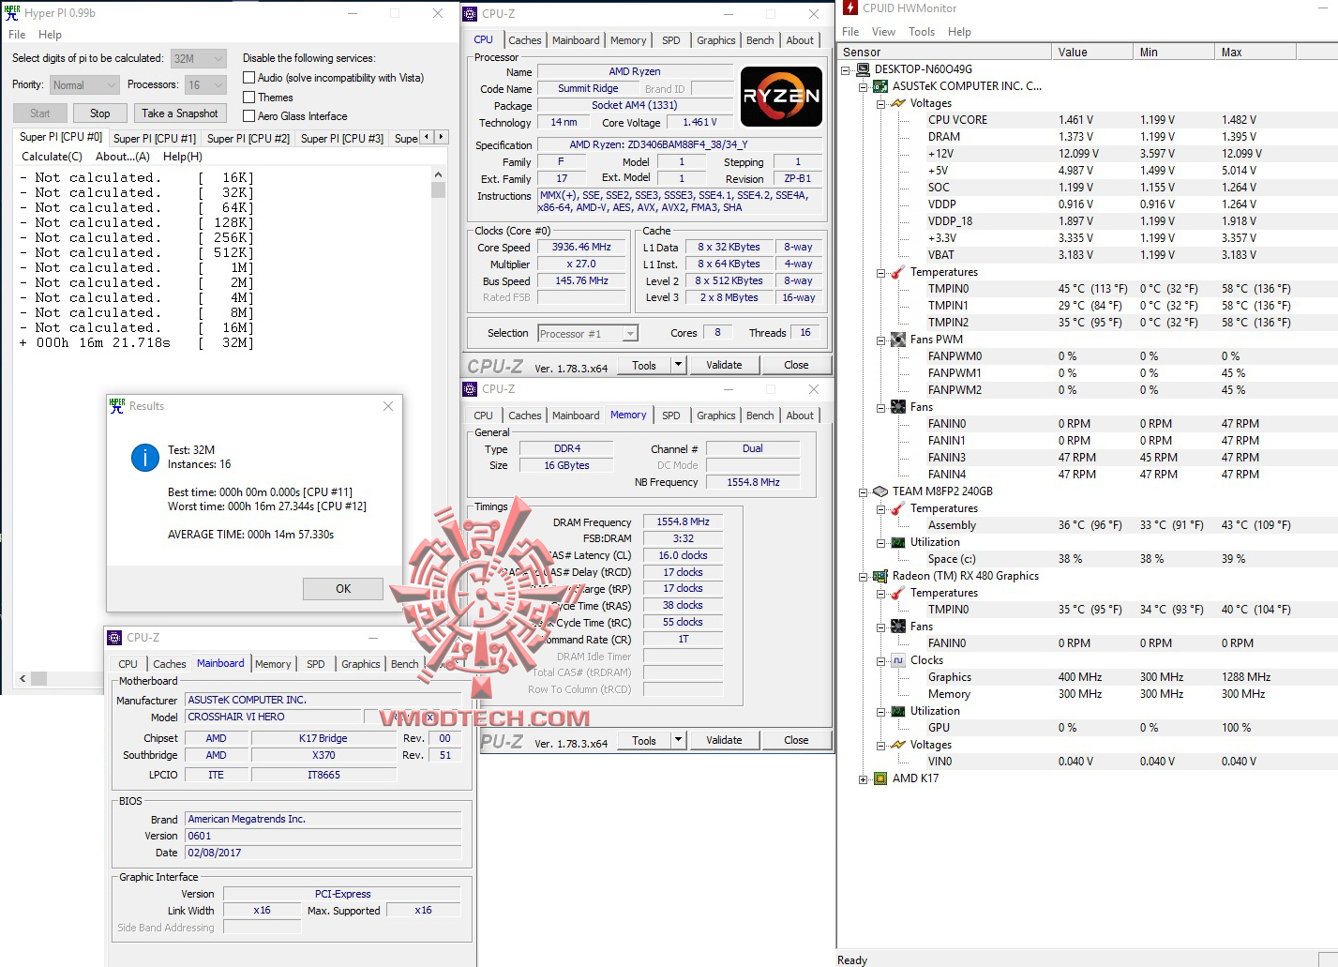Image resolution: width=1338 pixels, height=967 pixels.
Task: Click the motherboard icon next to ASUSTeK COMPUTER
Action: [x=879, y=85]
